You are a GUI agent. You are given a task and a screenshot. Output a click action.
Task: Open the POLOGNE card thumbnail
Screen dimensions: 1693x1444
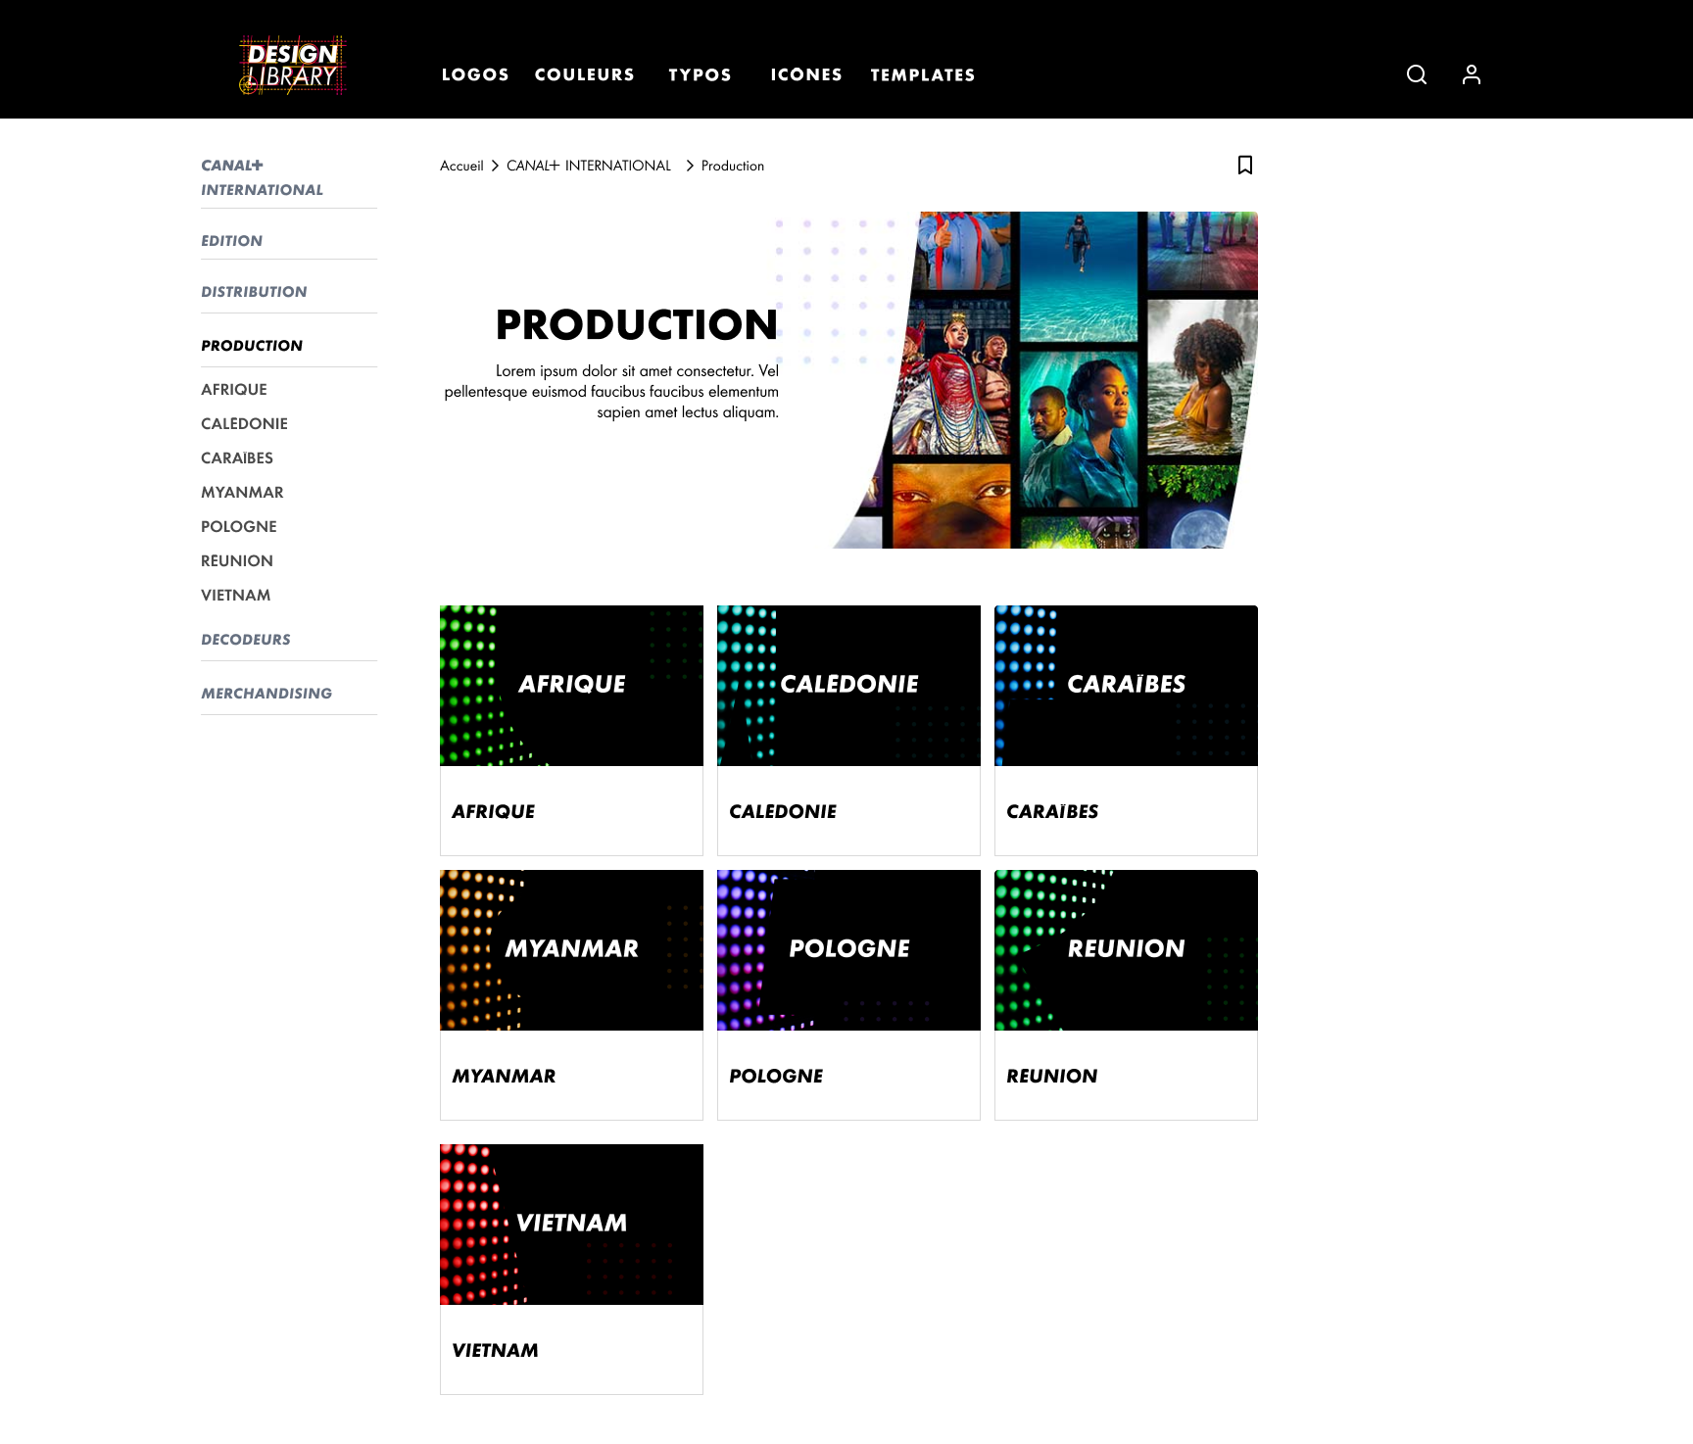point(848,950)
